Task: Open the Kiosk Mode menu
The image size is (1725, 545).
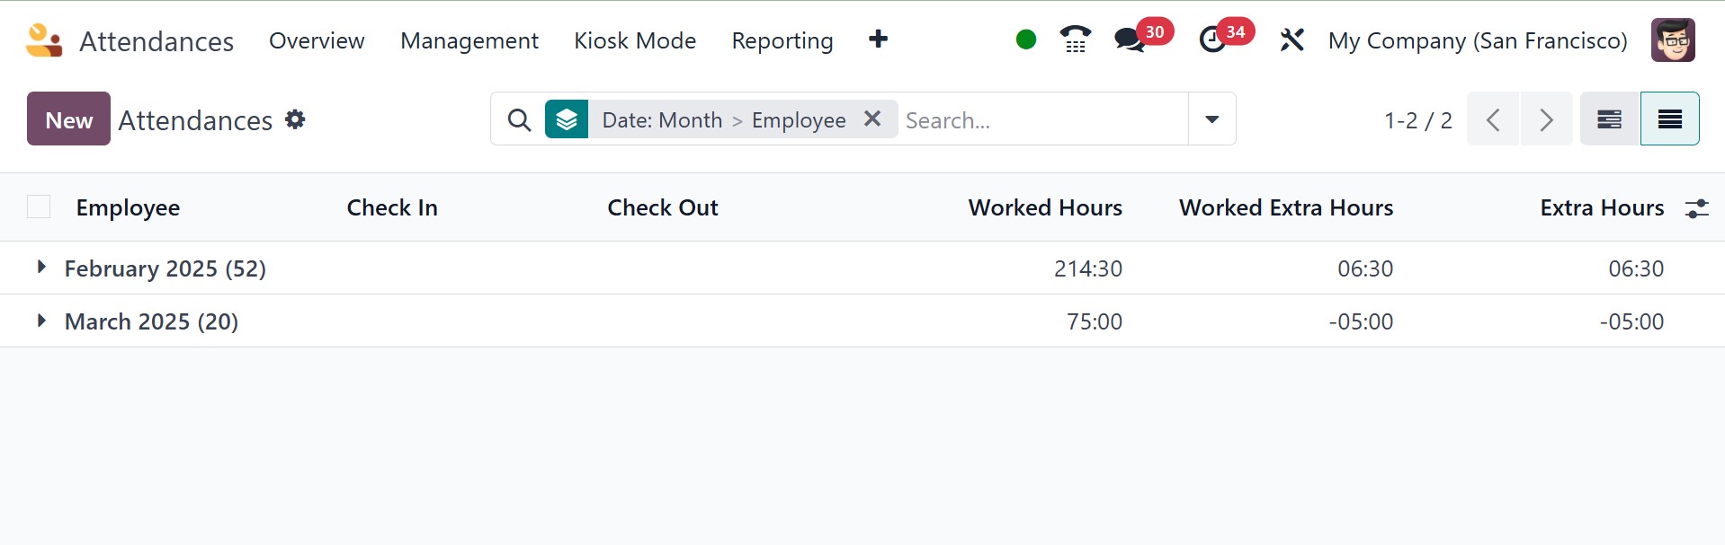Action: coord(635,40)
